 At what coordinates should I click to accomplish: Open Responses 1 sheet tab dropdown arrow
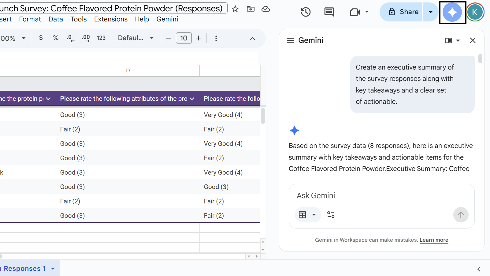point(53,269)
